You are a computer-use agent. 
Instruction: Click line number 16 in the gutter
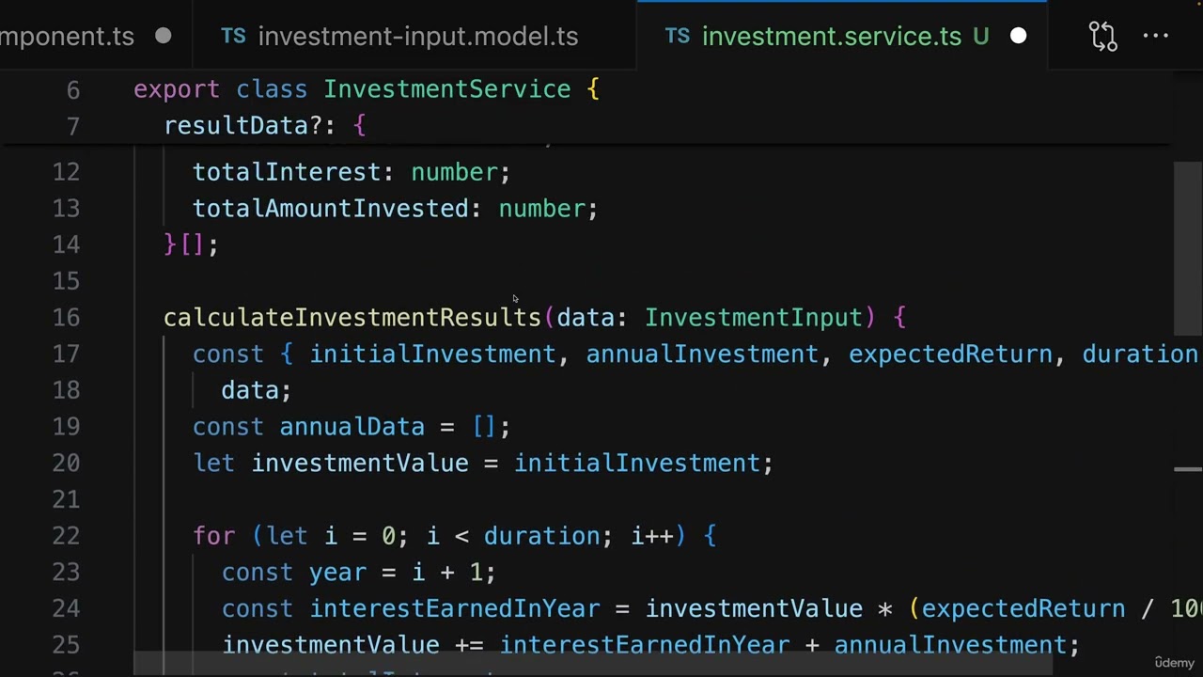[x=67, y=318]
